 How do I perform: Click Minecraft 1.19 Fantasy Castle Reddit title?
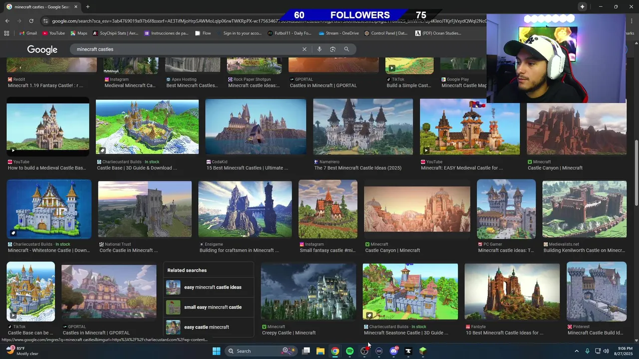click(x=45, y=85)
